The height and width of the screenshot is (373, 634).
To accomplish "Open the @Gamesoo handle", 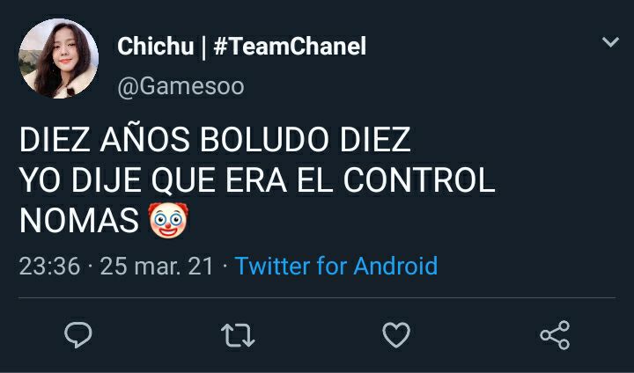I will click(181, 86).
